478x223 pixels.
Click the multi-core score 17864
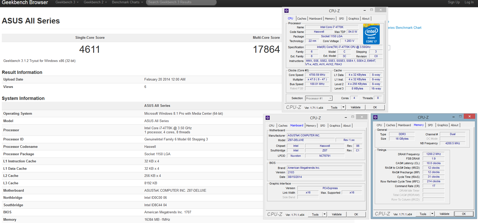[x=266, y=49]
